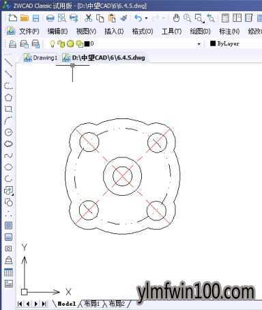Go to first layout tab arrow

[20, 304]
